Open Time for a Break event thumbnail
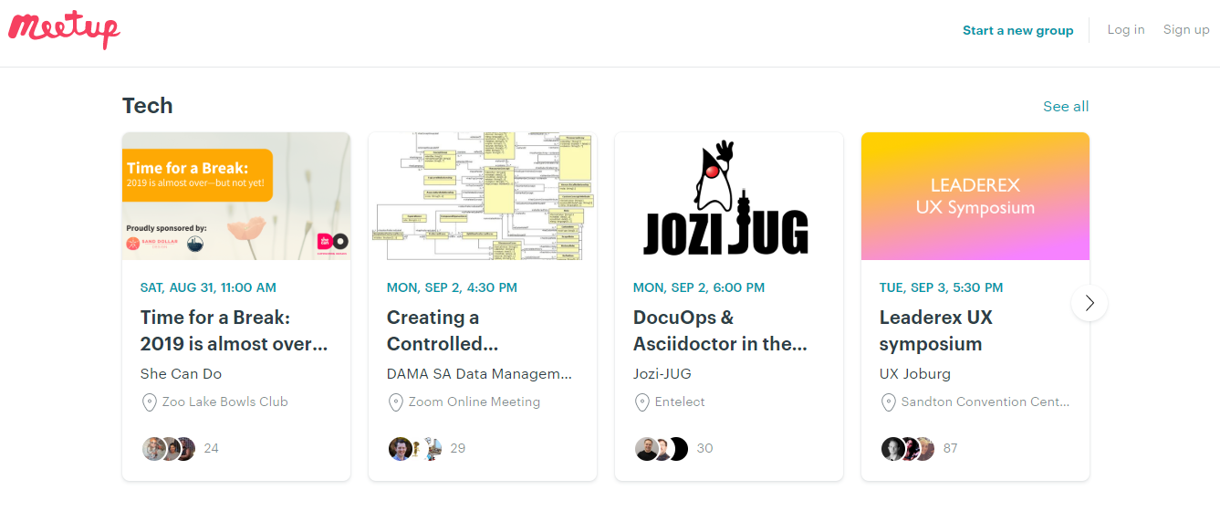 point(236,196)
